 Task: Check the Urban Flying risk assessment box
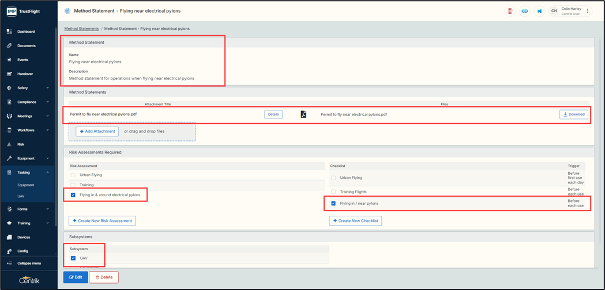tap(73, 175)
